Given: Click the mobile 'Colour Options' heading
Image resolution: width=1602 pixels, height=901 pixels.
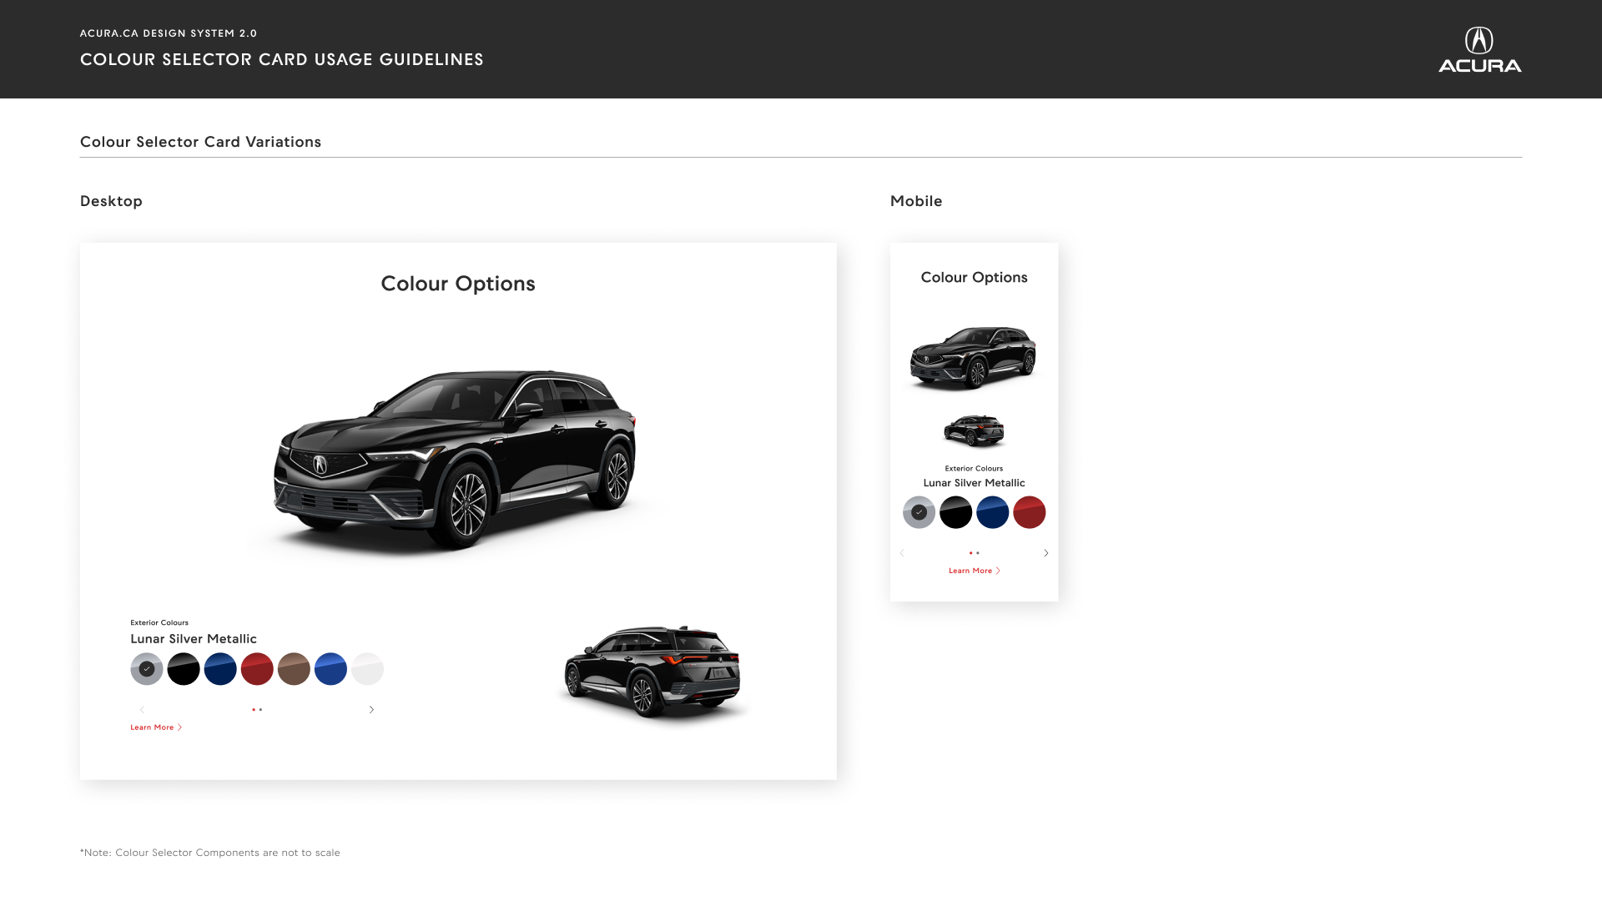Looking at the screenshot, I should (974, 278).
